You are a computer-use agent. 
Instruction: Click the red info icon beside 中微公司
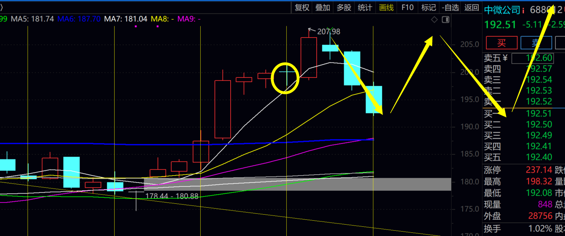(x=523, y=10)
